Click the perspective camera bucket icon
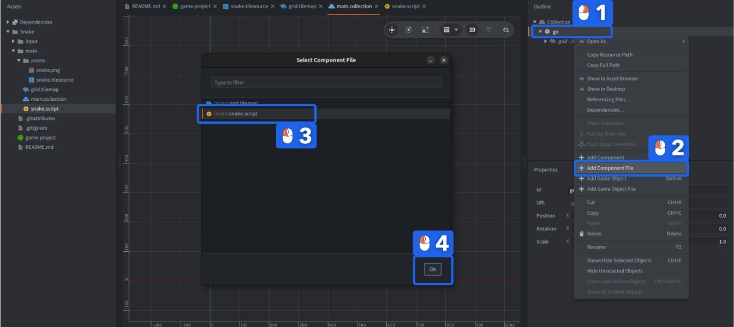This screenshot has height=327, width=734. 490,30
